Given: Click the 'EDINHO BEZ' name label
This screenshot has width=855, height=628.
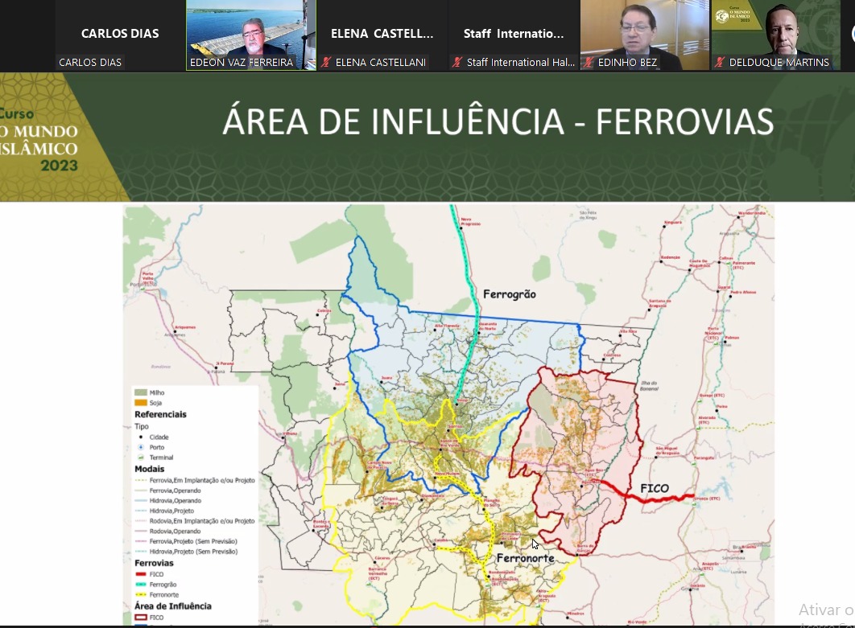Looking at the screenshot, I should coord(628,62).
